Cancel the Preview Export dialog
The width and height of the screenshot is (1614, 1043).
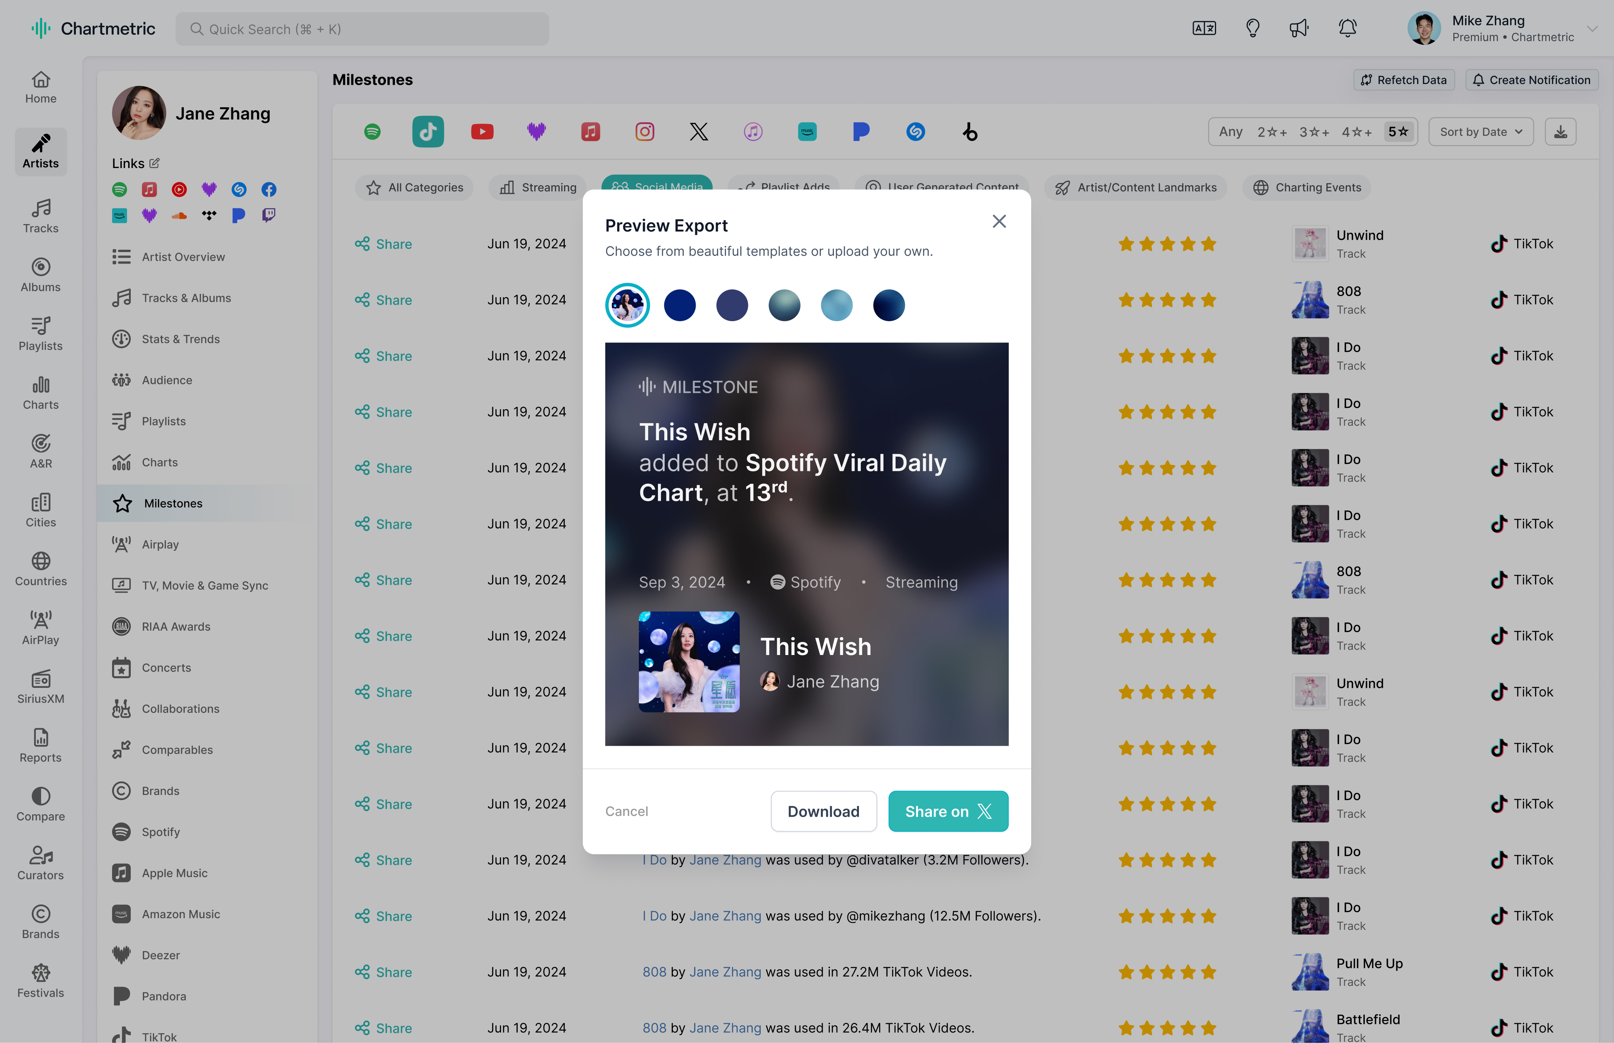(x=626, y=811)
